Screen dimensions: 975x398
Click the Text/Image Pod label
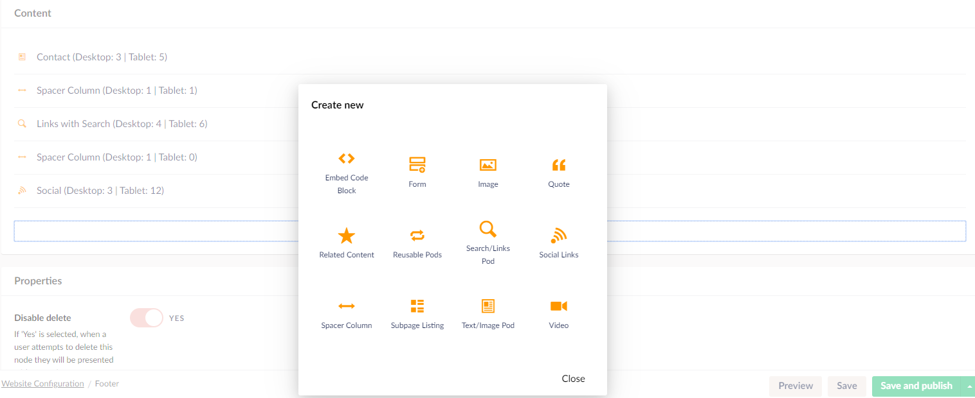click(x=488, y=325)
